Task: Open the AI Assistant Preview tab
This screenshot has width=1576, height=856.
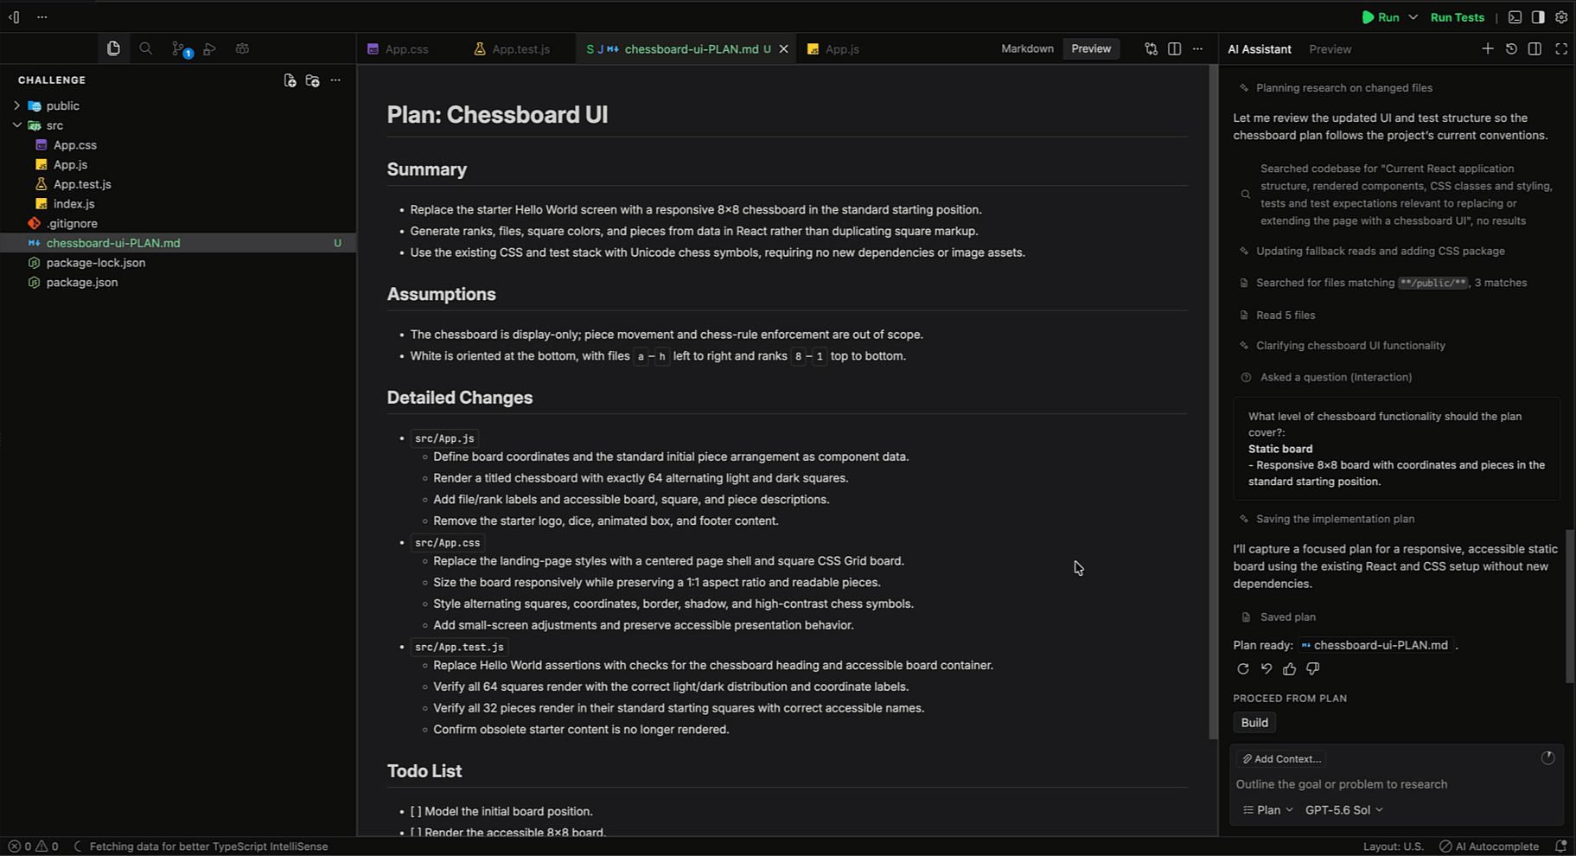Action: coord(1330,49)
